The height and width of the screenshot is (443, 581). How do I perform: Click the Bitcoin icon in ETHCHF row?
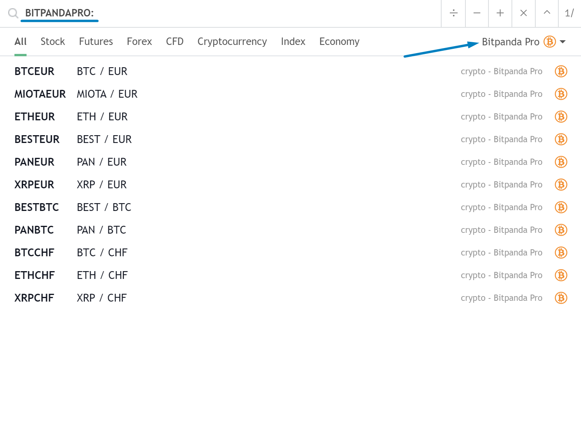561,275
